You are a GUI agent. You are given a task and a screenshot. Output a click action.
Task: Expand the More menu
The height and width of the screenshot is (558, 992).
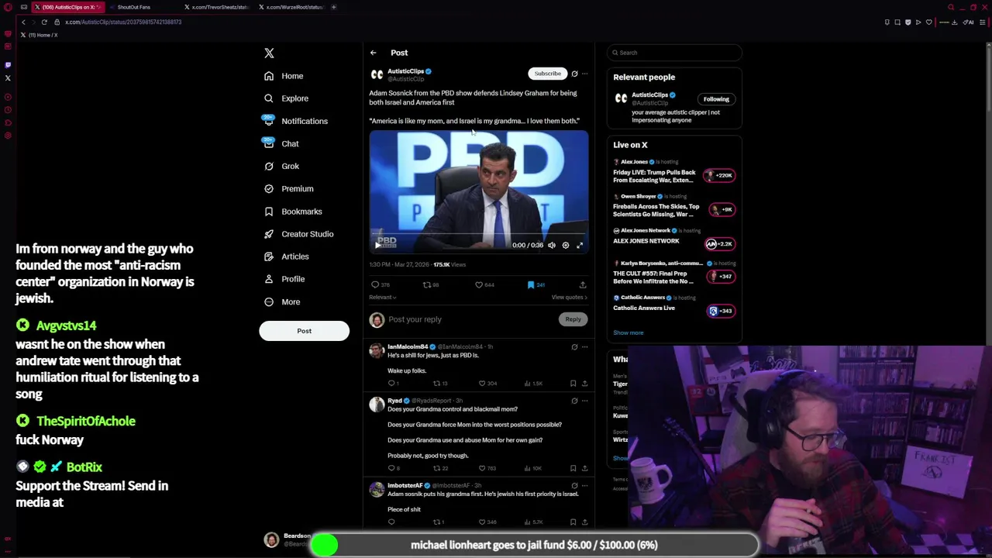(x=282, y=301)
